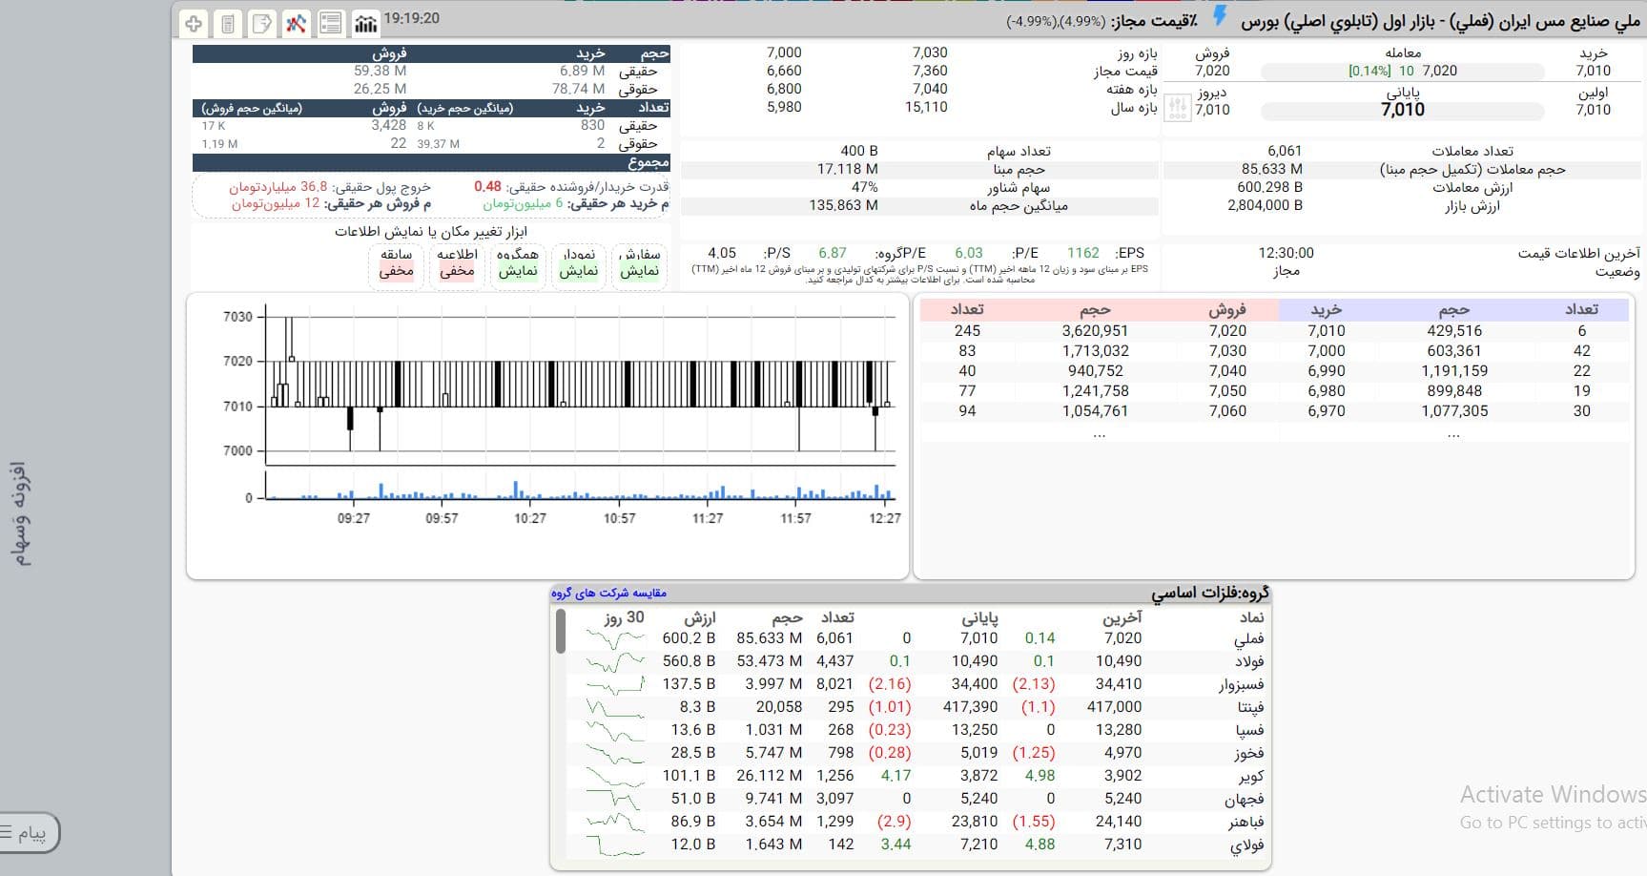Click the group P/E value 6.87
The image size is (1647, 876).
pos(833,253)
